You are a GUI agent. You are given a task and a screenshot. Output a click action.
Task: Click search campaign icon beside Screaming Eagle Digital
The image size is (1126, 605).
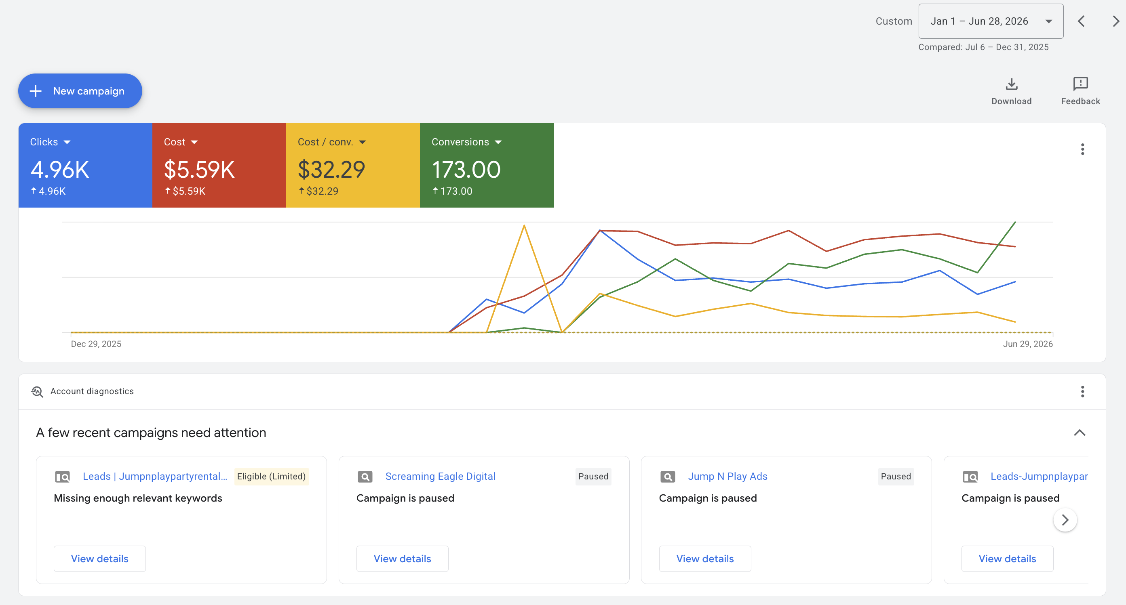(x=365, y=477)
